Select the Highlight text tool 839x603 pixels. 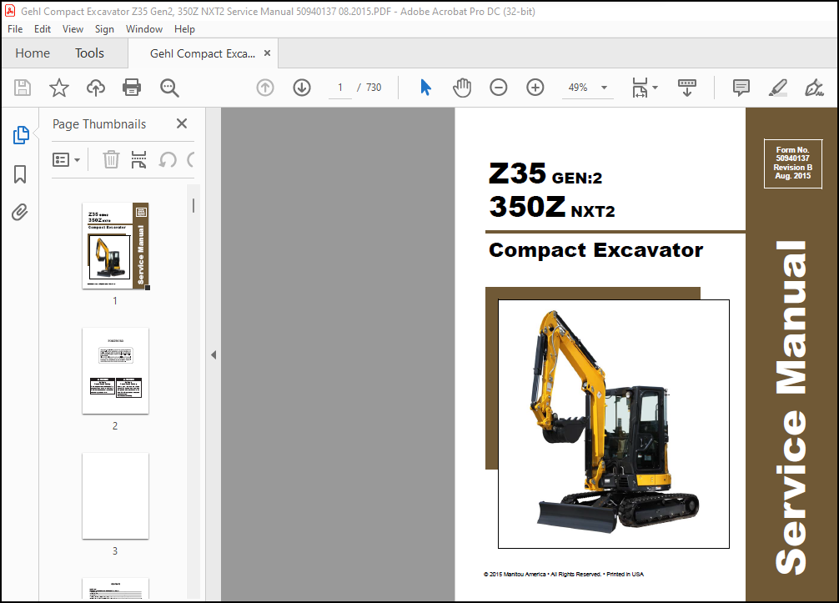pos(777,88)
